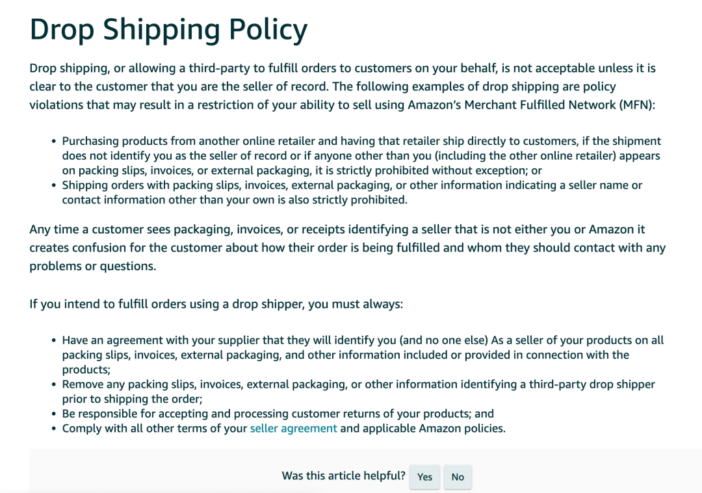The image size is (702, 493).
Task: Click the 'Was this article helpful?' text
Action: click(343, 475)
